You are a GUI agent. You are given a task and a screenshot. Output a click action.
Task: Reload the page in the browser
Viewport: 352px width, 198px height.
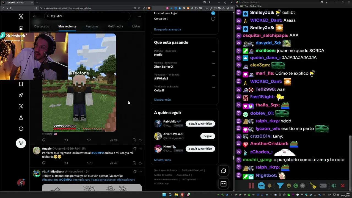11,8
